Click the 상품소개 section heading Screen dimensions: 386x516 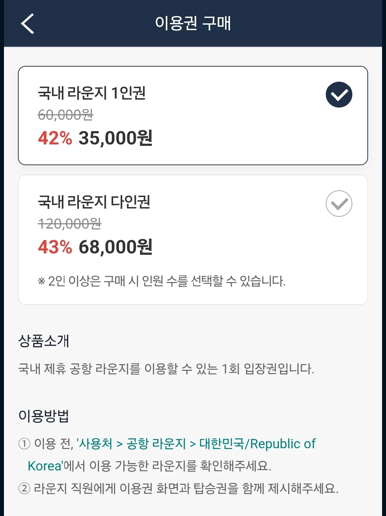coord(43,341)
